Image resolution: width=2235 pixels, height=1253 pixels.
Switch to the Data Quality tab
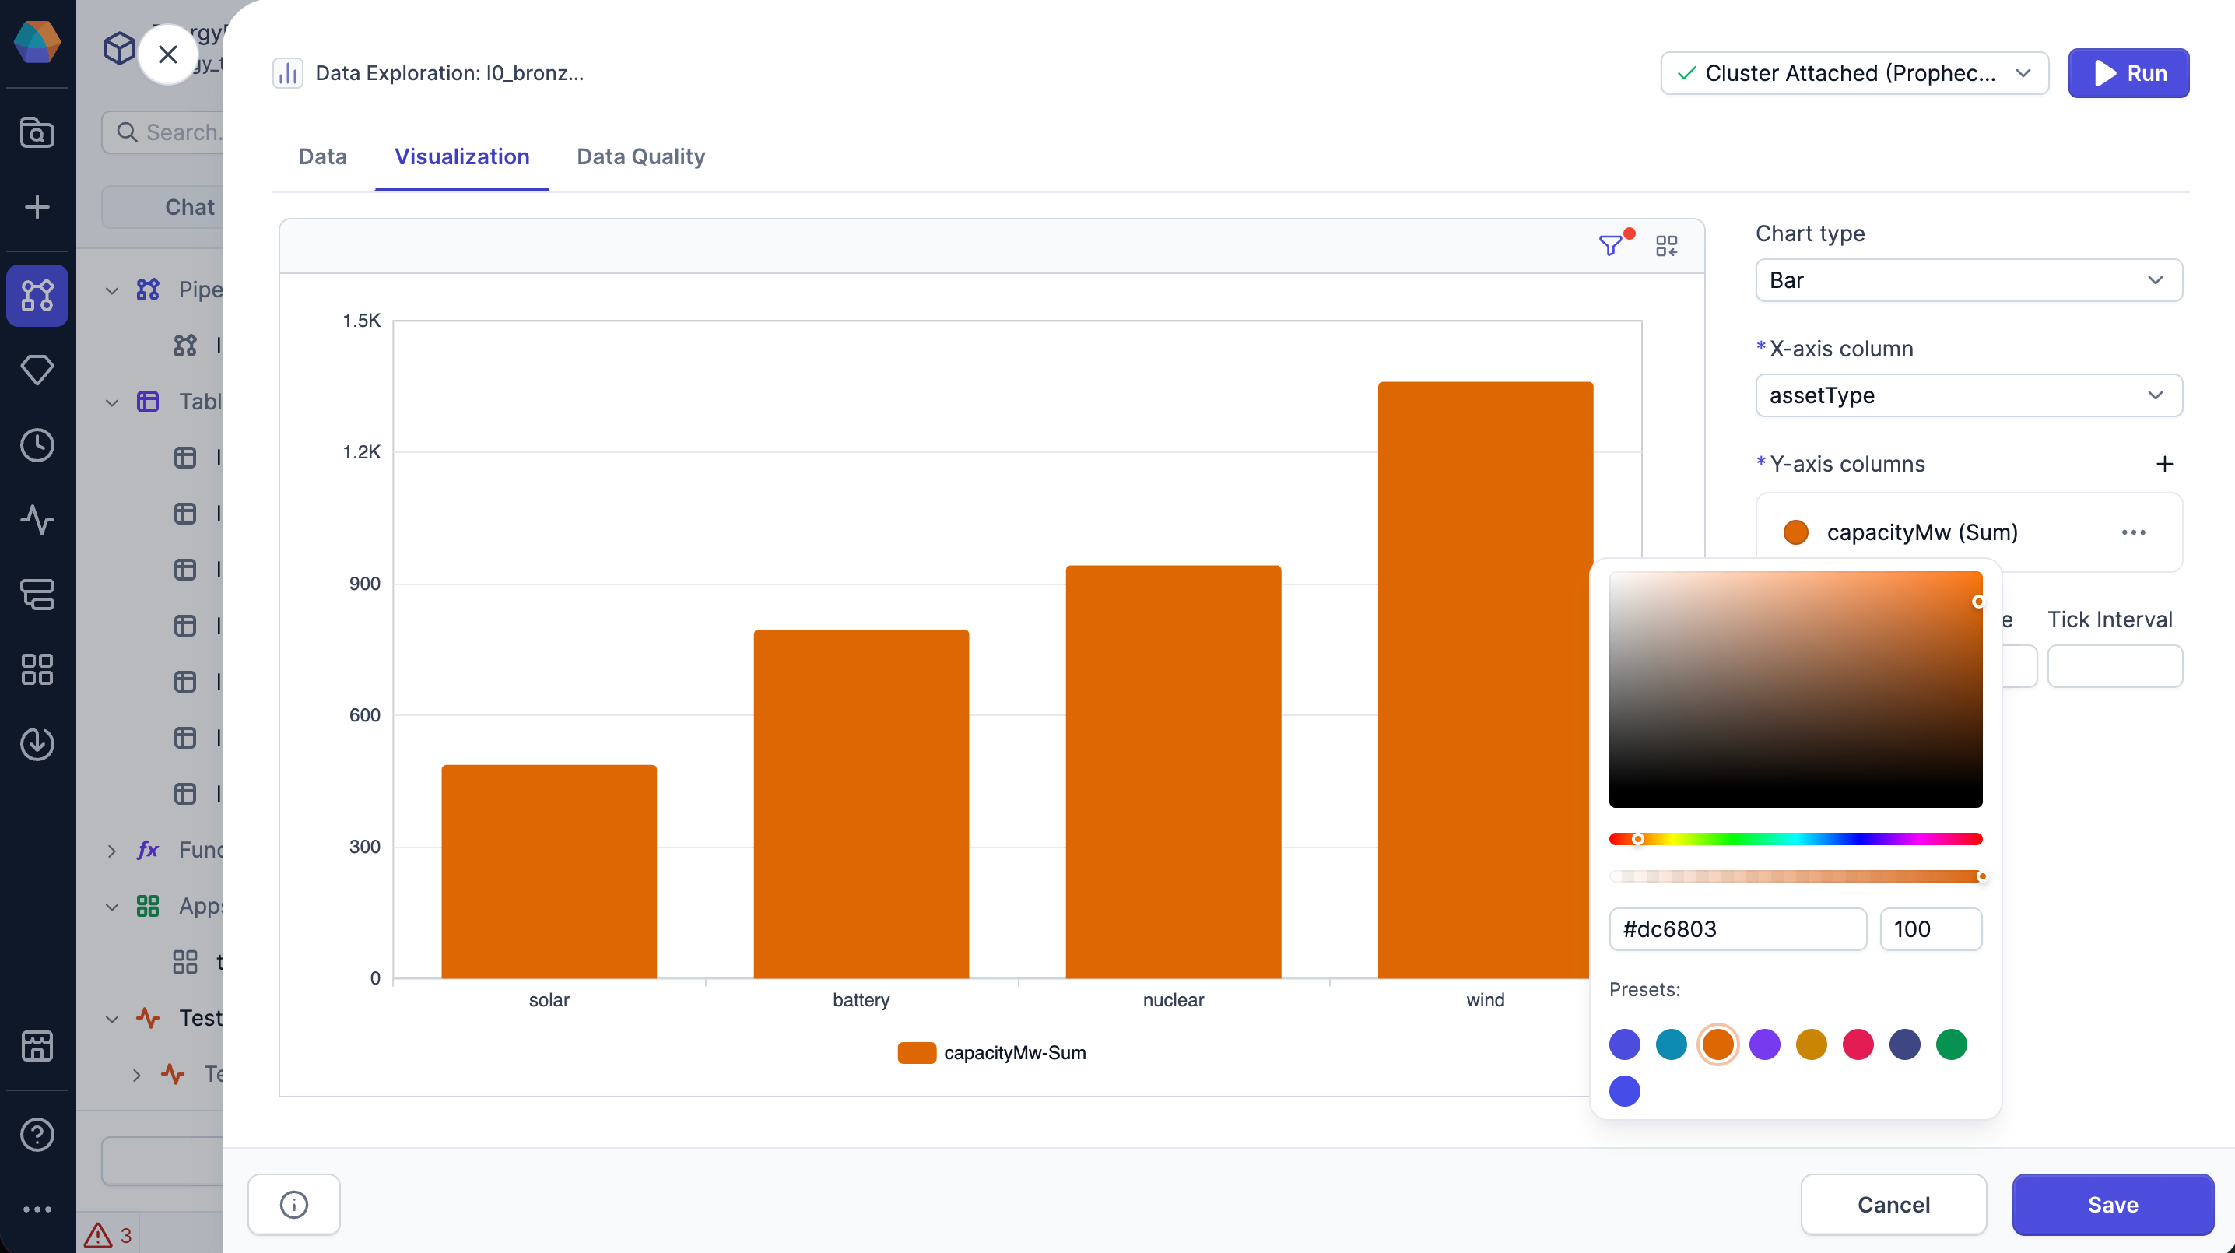click(x=640, y=157)
